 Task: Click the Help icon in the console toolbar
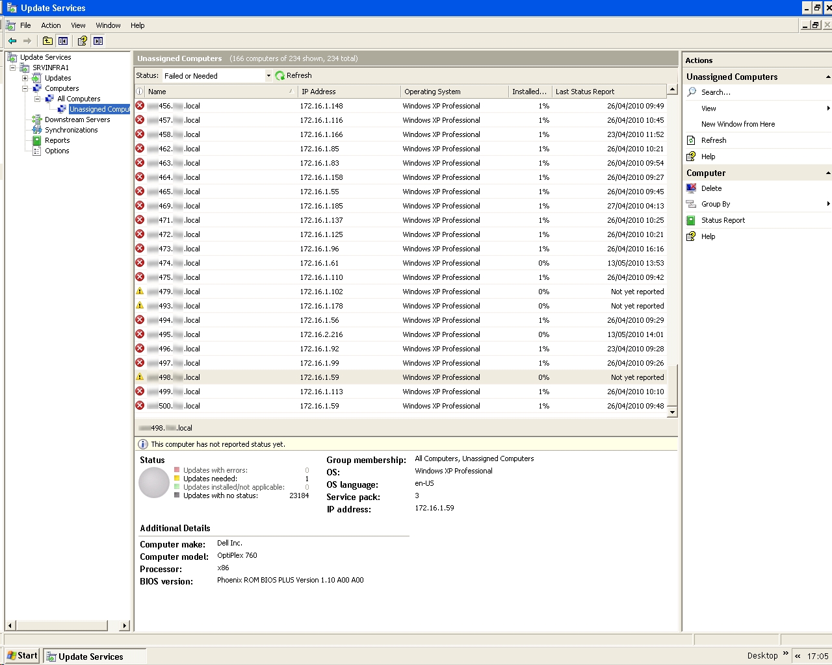(82, 40)
